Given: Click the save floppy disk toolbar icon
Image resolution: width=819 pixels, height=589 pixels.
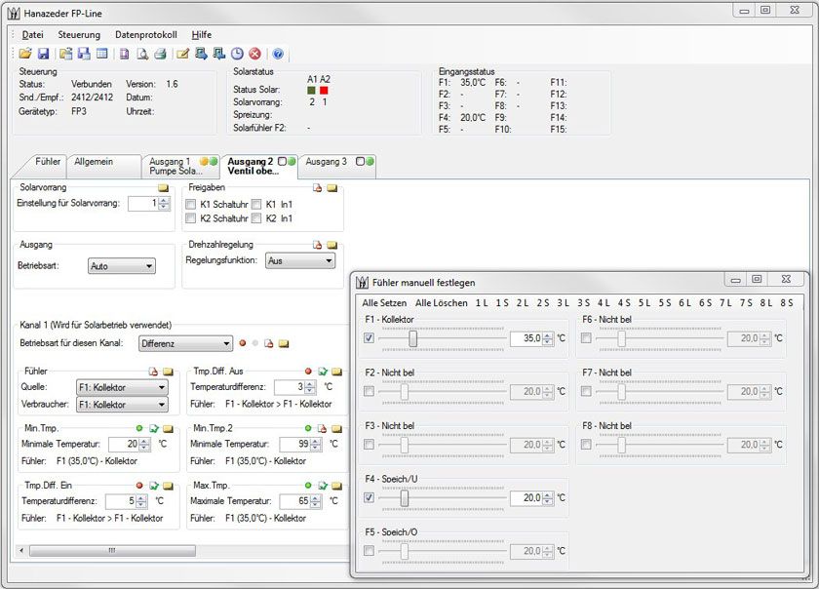Looking at the screenshot, I should point(43,54).
